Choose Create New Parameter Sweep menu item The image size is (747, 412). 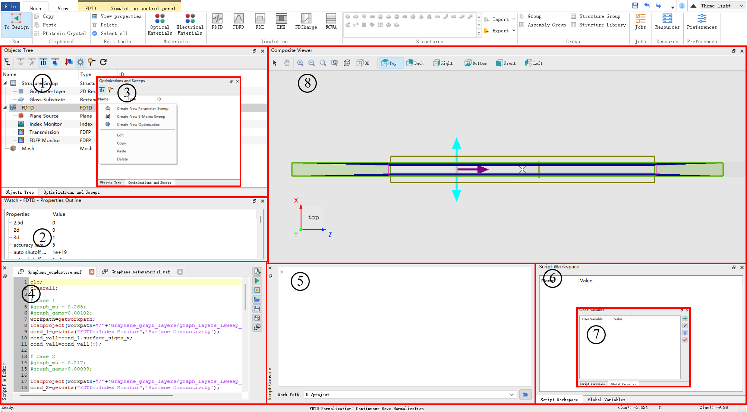point(142,108)
